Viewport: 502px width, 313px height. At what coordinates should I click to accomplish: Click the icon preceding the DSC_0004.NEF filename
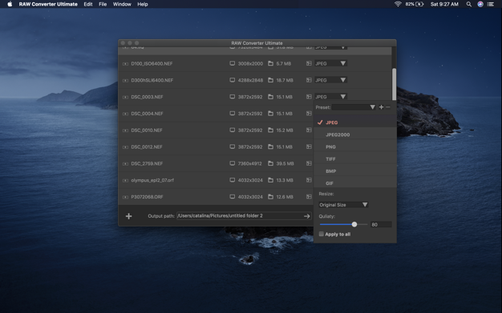(x=125, y=114)
